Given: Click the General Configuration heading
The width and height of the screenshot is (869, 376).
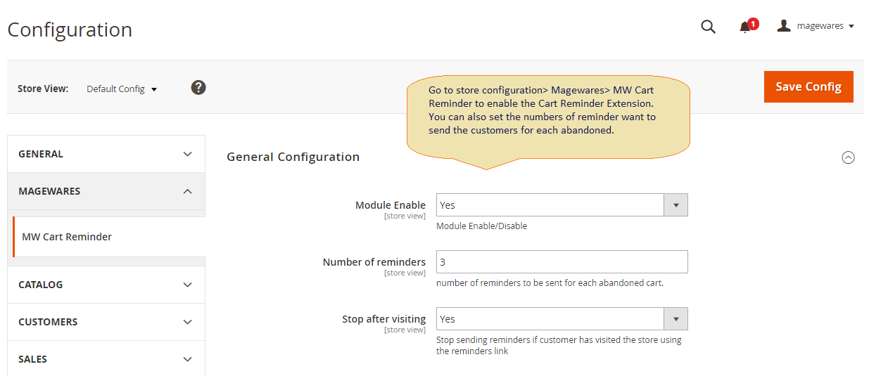Looking at the screenshot, I should (x=293, y=157).
